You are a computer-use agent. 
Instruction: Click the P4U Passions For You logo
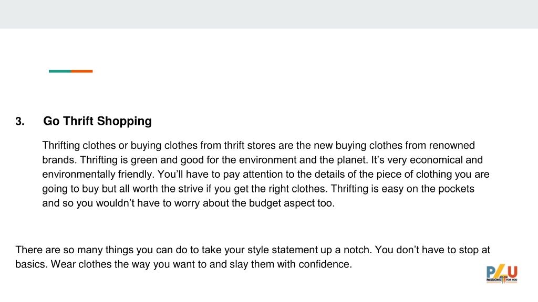click(502, 274)
